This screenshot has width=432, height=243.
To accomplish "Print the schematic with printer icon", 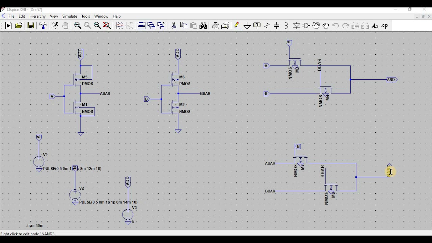I will [x=216, y=26].
